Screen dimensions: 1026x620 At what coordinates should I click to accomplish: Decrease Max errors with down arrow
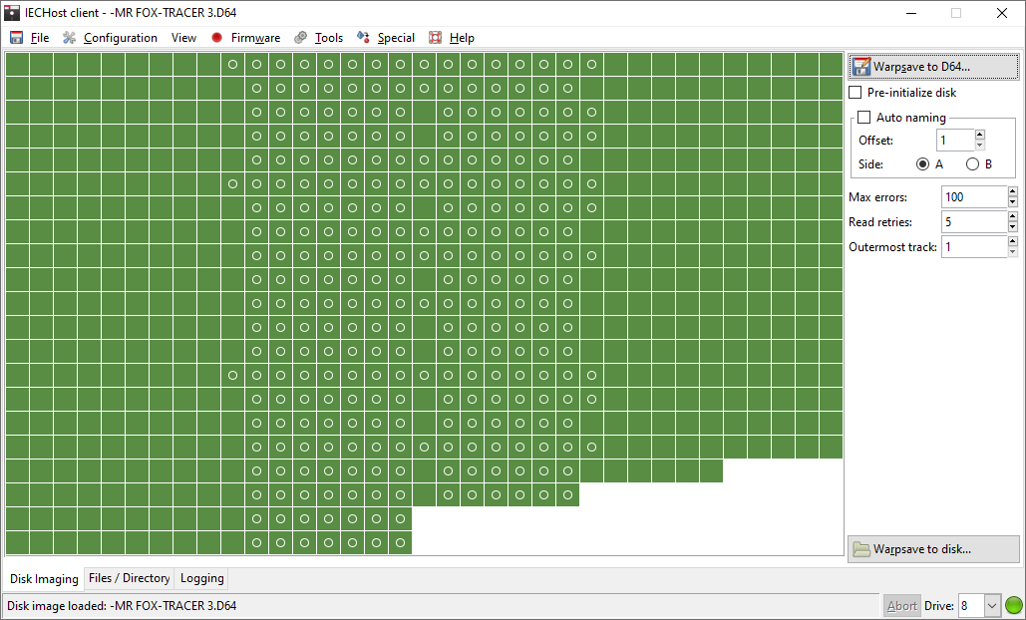coord(1013,202)
